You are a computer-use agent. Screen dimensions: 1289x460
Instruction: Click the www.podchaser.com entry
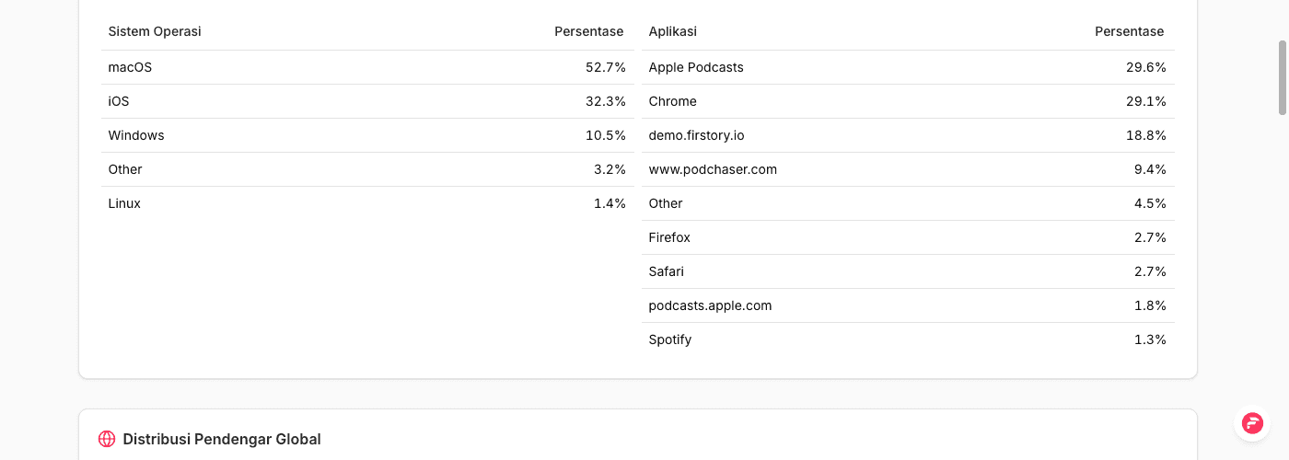pyautogui.click(x=713, y=169)
